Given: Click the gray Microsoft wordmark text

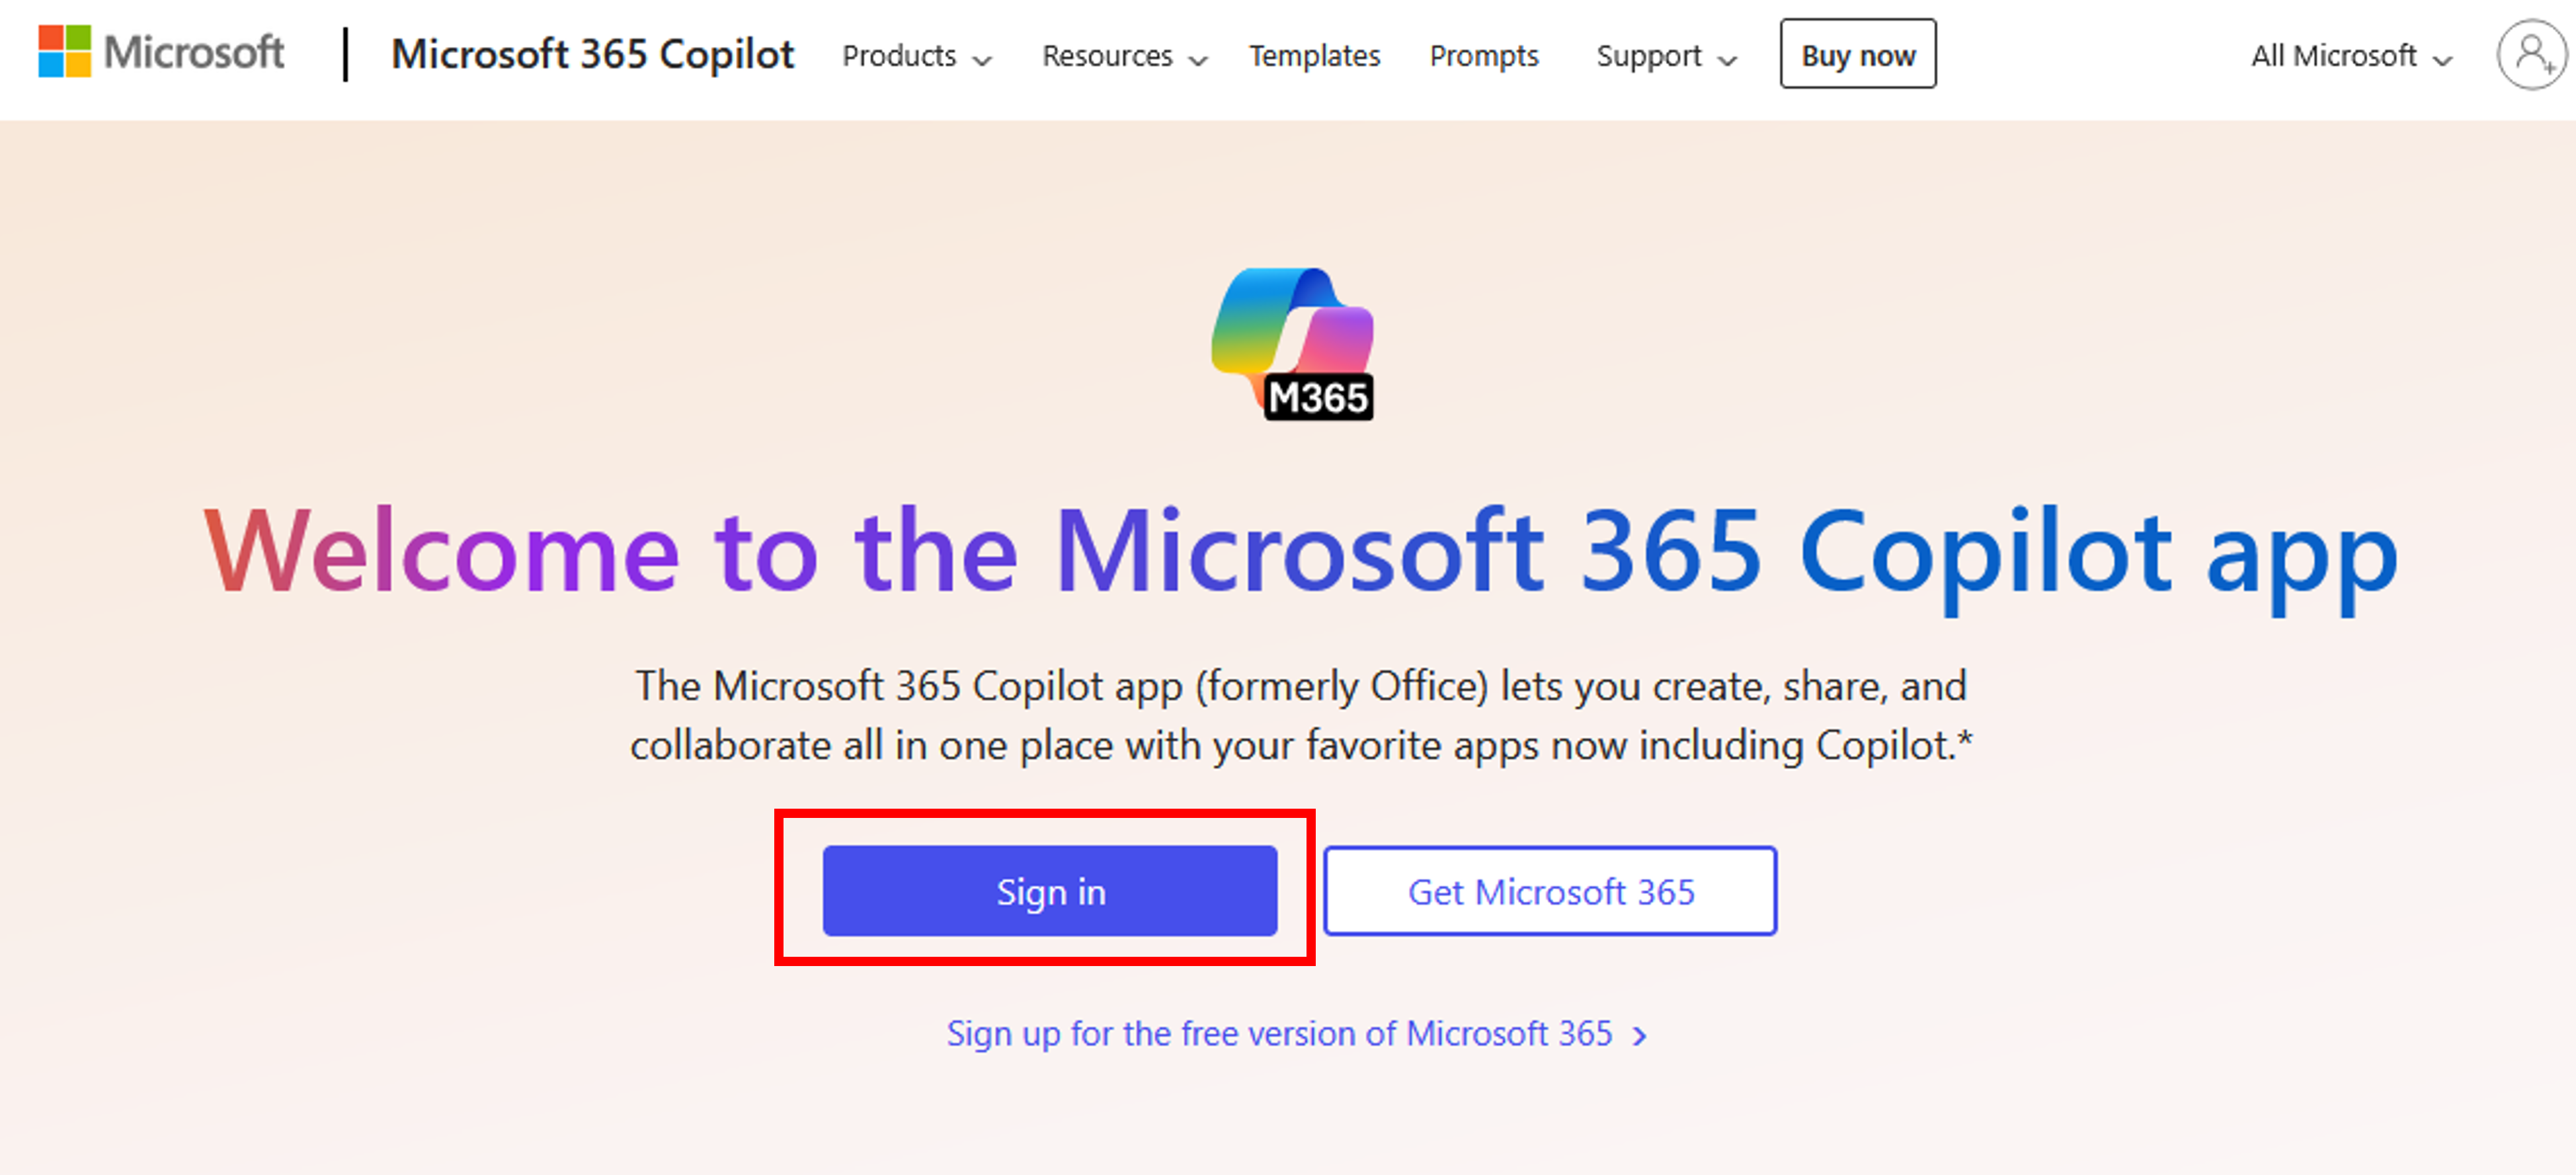Looking at the screenshot, I should point(194,52).
